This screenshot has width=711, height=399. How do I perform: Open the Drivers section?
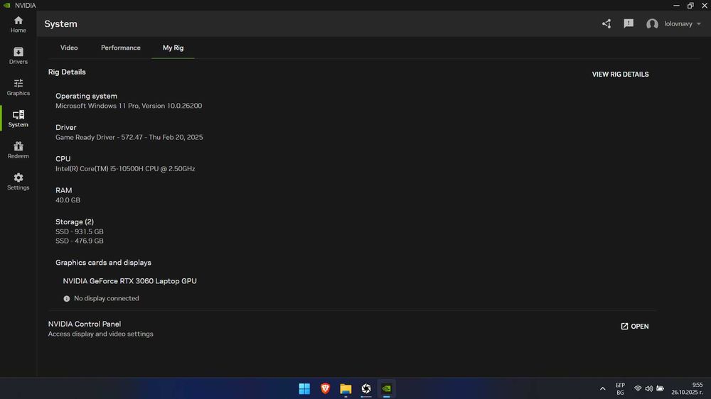[18, 55]
